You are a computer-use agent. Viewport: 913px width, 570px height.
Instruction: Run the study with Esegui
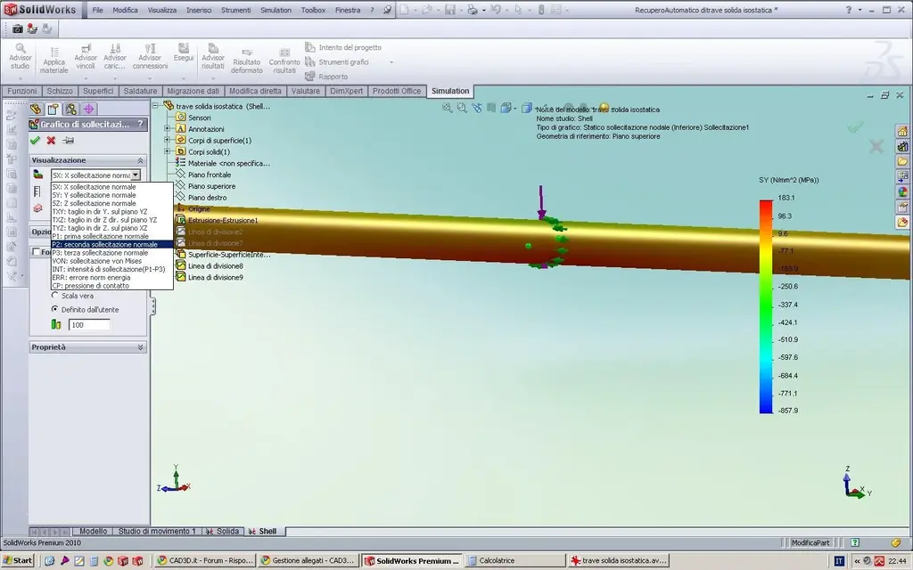[x=184, y=53]
